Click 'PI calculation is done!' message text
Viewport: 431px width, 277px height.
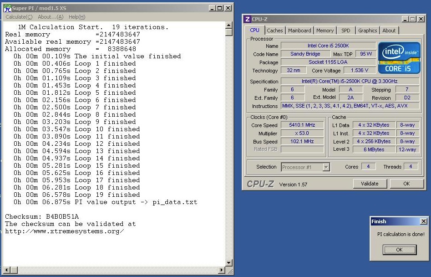pyautogui.click(x=401, y=234)
